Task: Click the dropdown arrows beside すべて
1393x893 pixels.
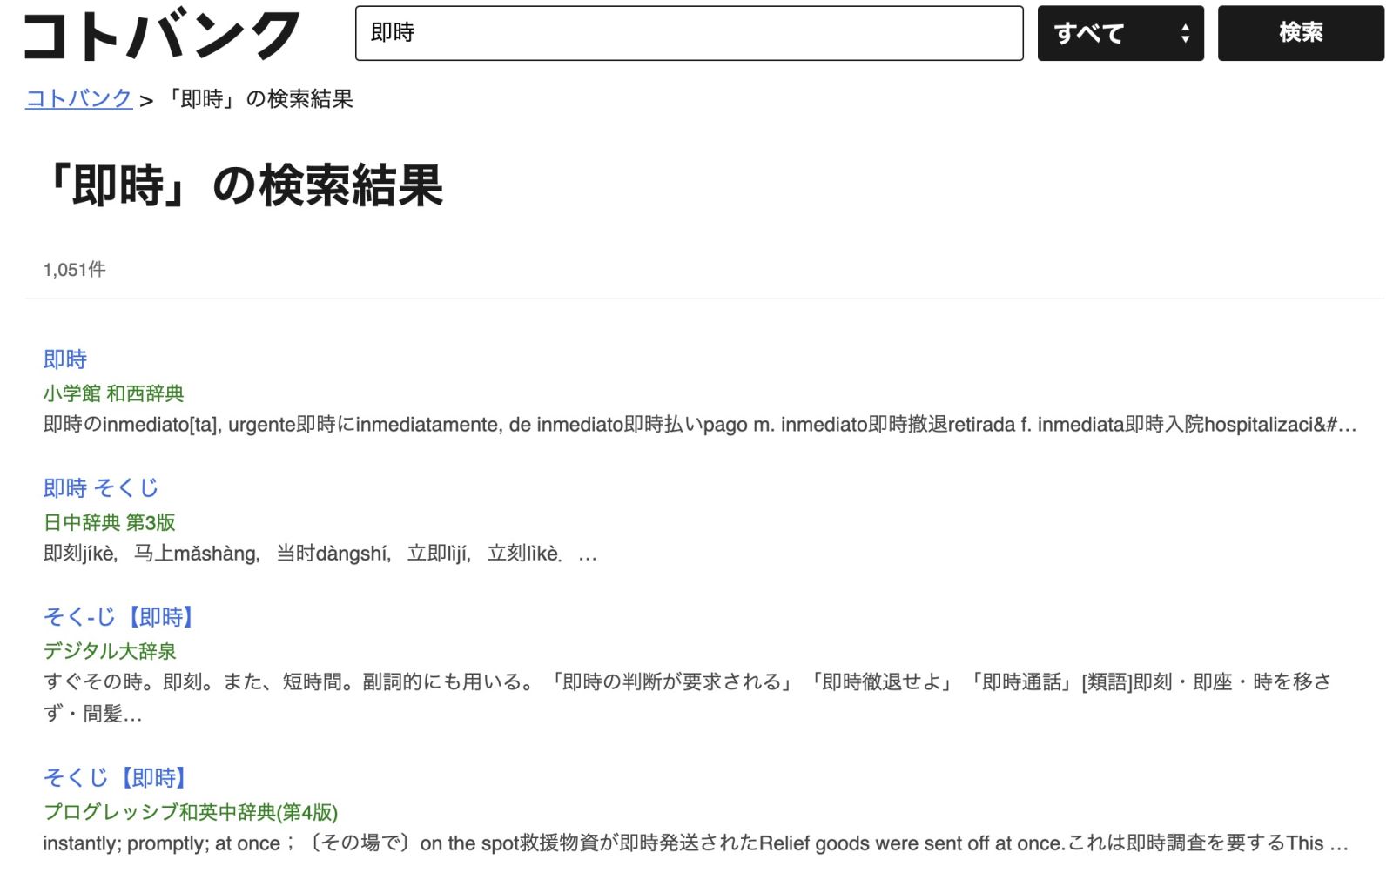Action: pos(1185,33)
